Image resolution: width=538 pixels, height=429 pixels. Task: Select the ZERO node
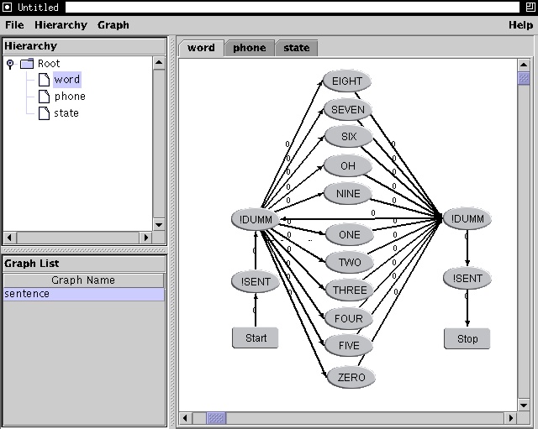(351, 377)
